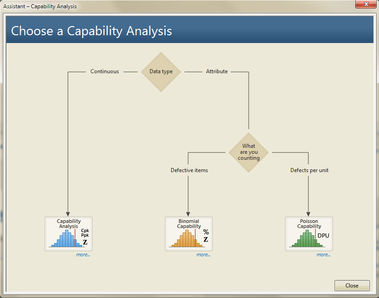Click the DPU label on Poisson Capability
The height and width of the screenshot is (298, 379).
(323, 236)
